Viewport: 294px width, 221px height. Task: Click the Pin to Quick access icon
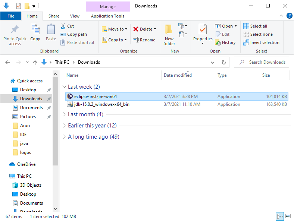[x=15, y=29]
